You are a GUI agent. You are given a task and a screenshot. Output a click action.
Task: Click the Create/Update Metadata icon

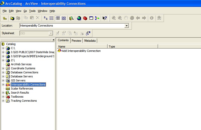tap(70, 33)
